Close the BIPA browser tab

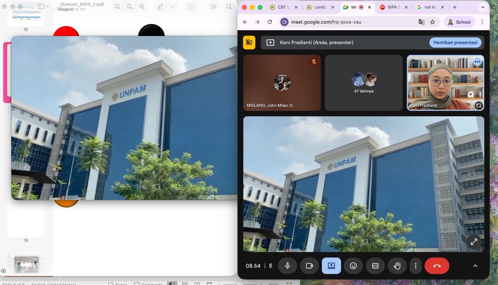coord(406,7)
